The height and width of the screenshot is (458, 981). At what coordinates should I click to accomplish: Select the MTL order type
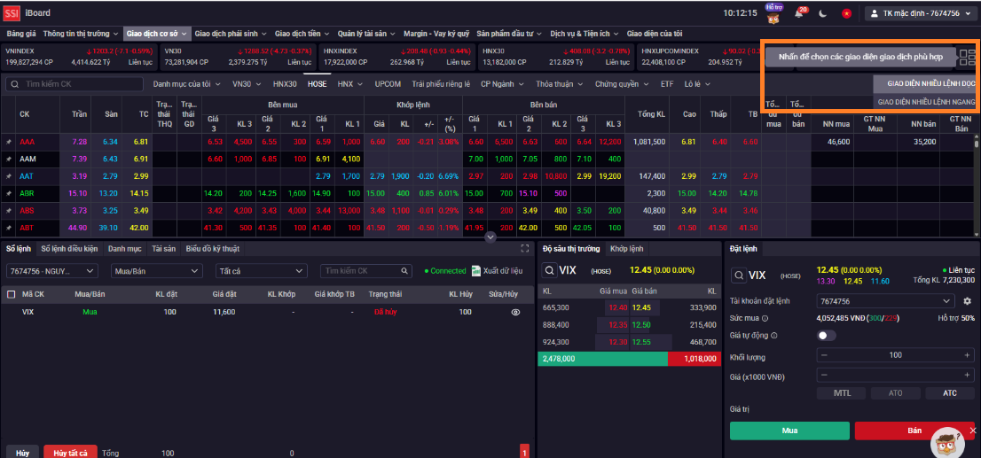842,393
